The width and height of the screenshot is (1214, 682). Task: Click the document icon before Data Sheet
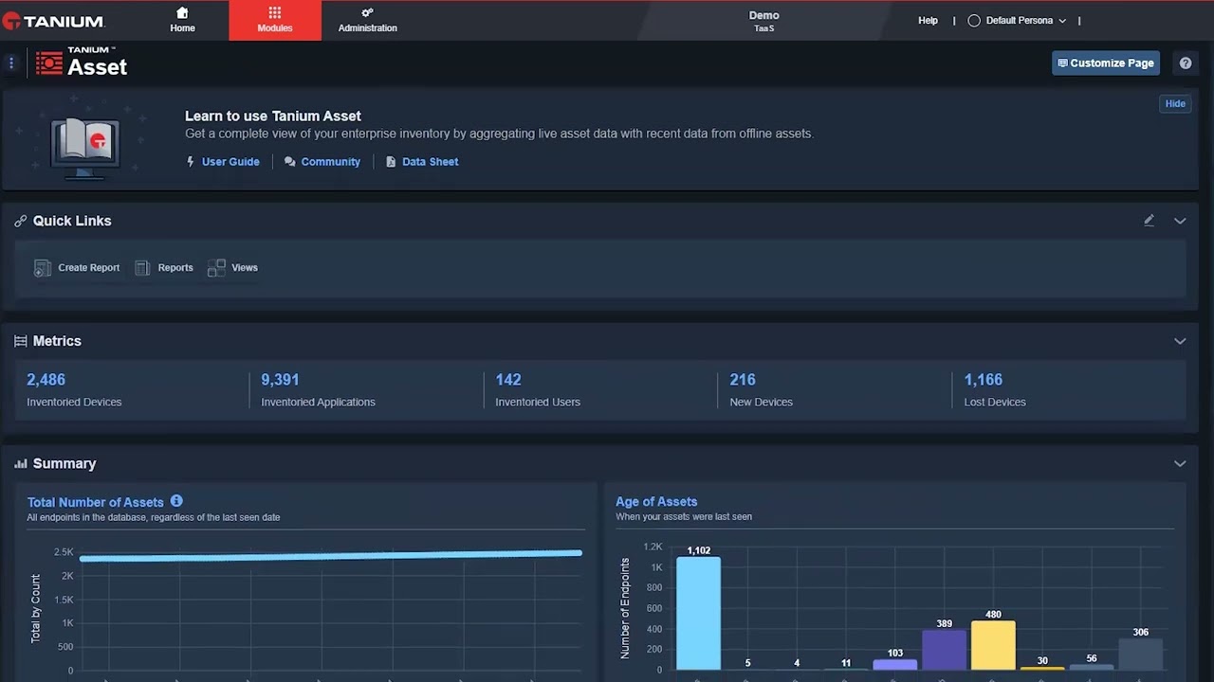click(391, 162)
